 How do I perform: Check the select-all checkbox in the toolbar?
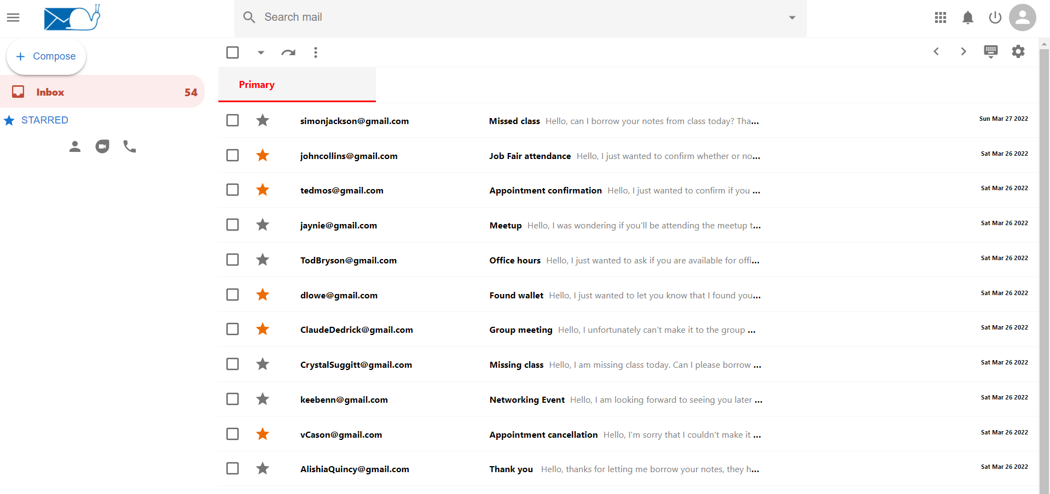pyautogui.click(x=232, y=52)
